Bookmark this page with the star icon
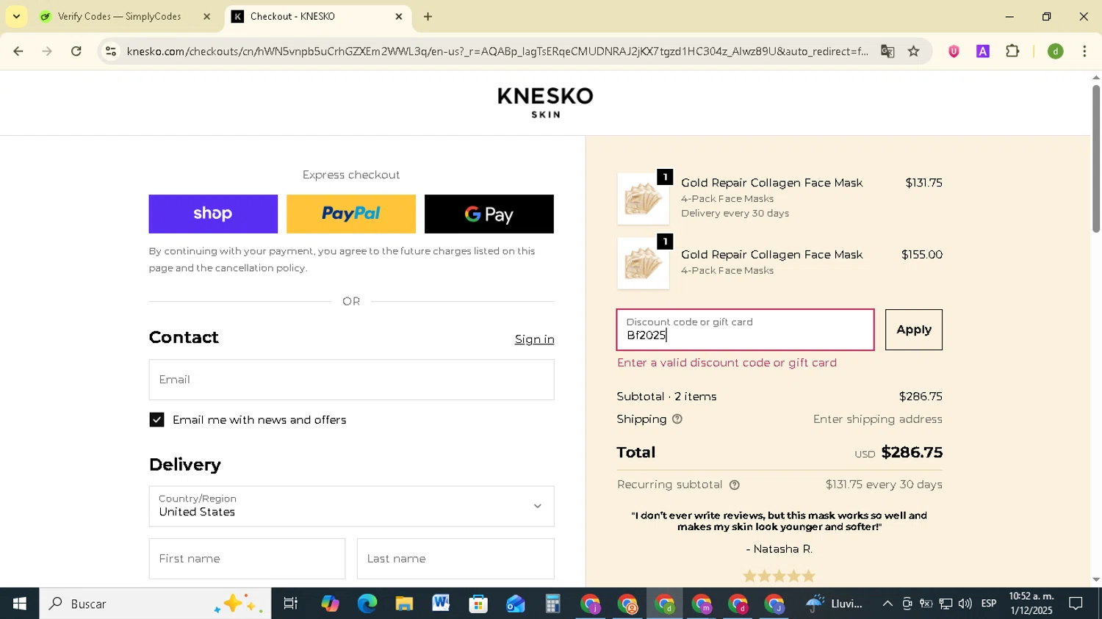 [914, 51]
